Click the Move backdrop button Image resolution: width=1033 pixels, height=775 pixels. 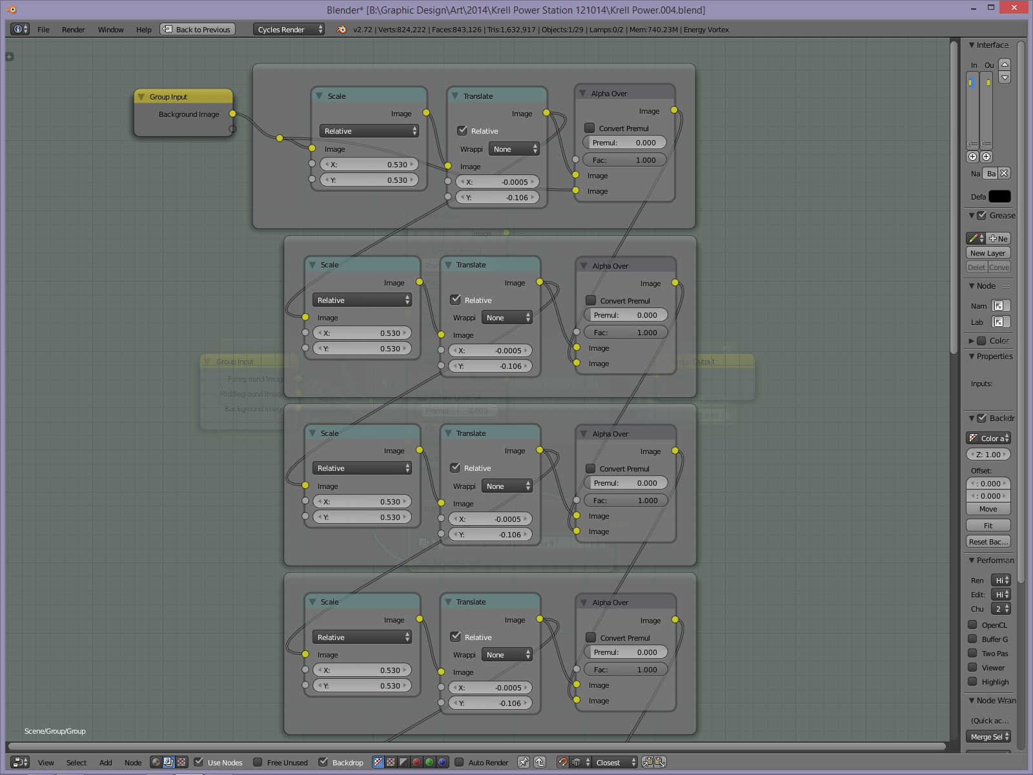click(x=988, y=509)
